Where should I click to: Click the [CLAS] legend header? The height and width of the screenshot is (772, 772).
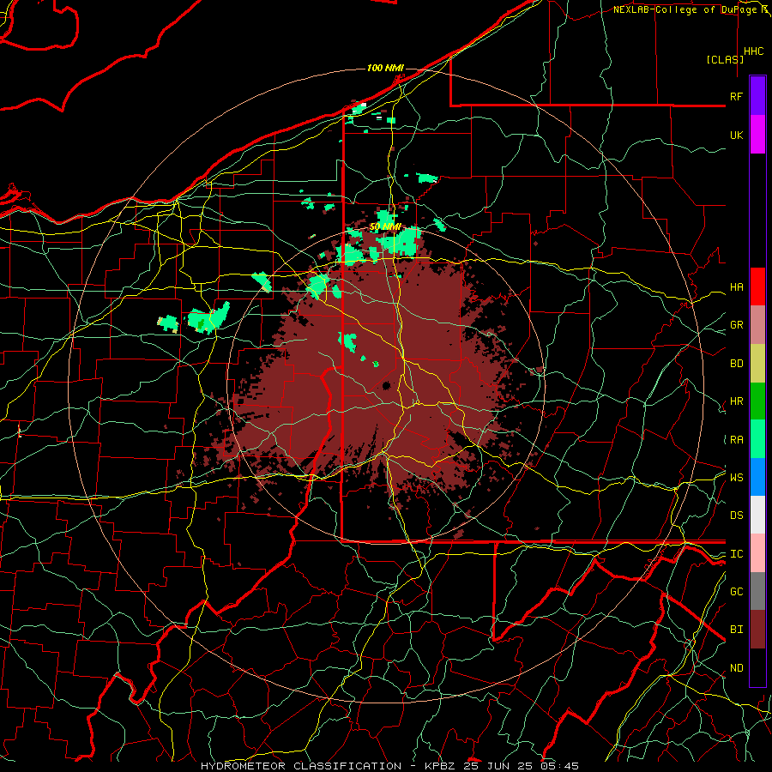(725, 59)
